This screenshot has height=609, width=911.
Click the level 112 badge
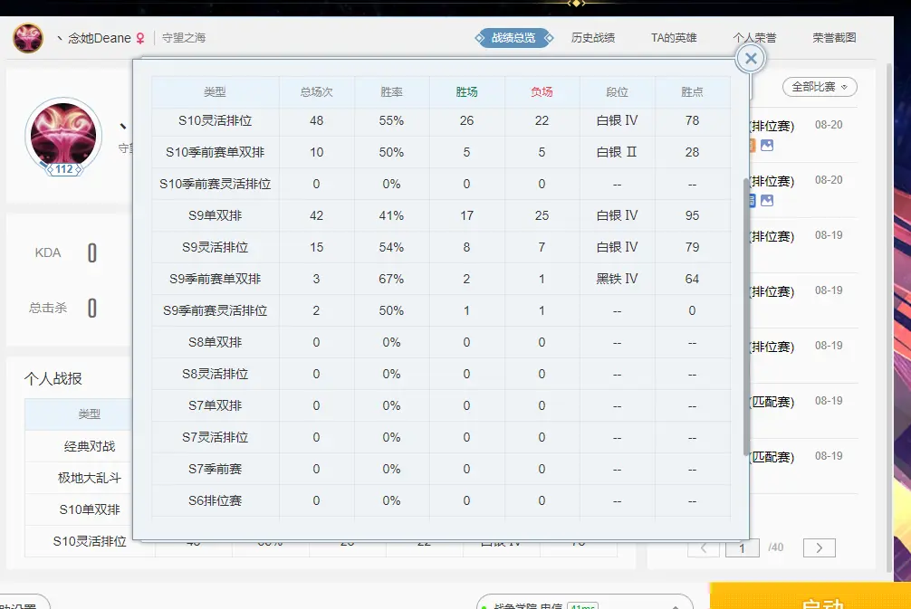pyautogui.click(x=63, y=169)
